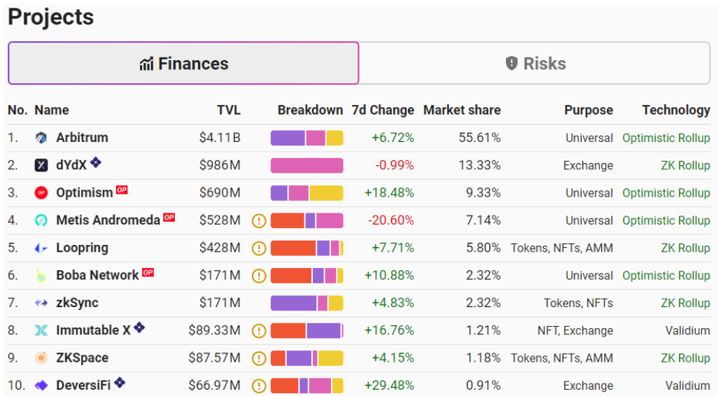Click Optimism's token breakdown bar

[307, 192]
